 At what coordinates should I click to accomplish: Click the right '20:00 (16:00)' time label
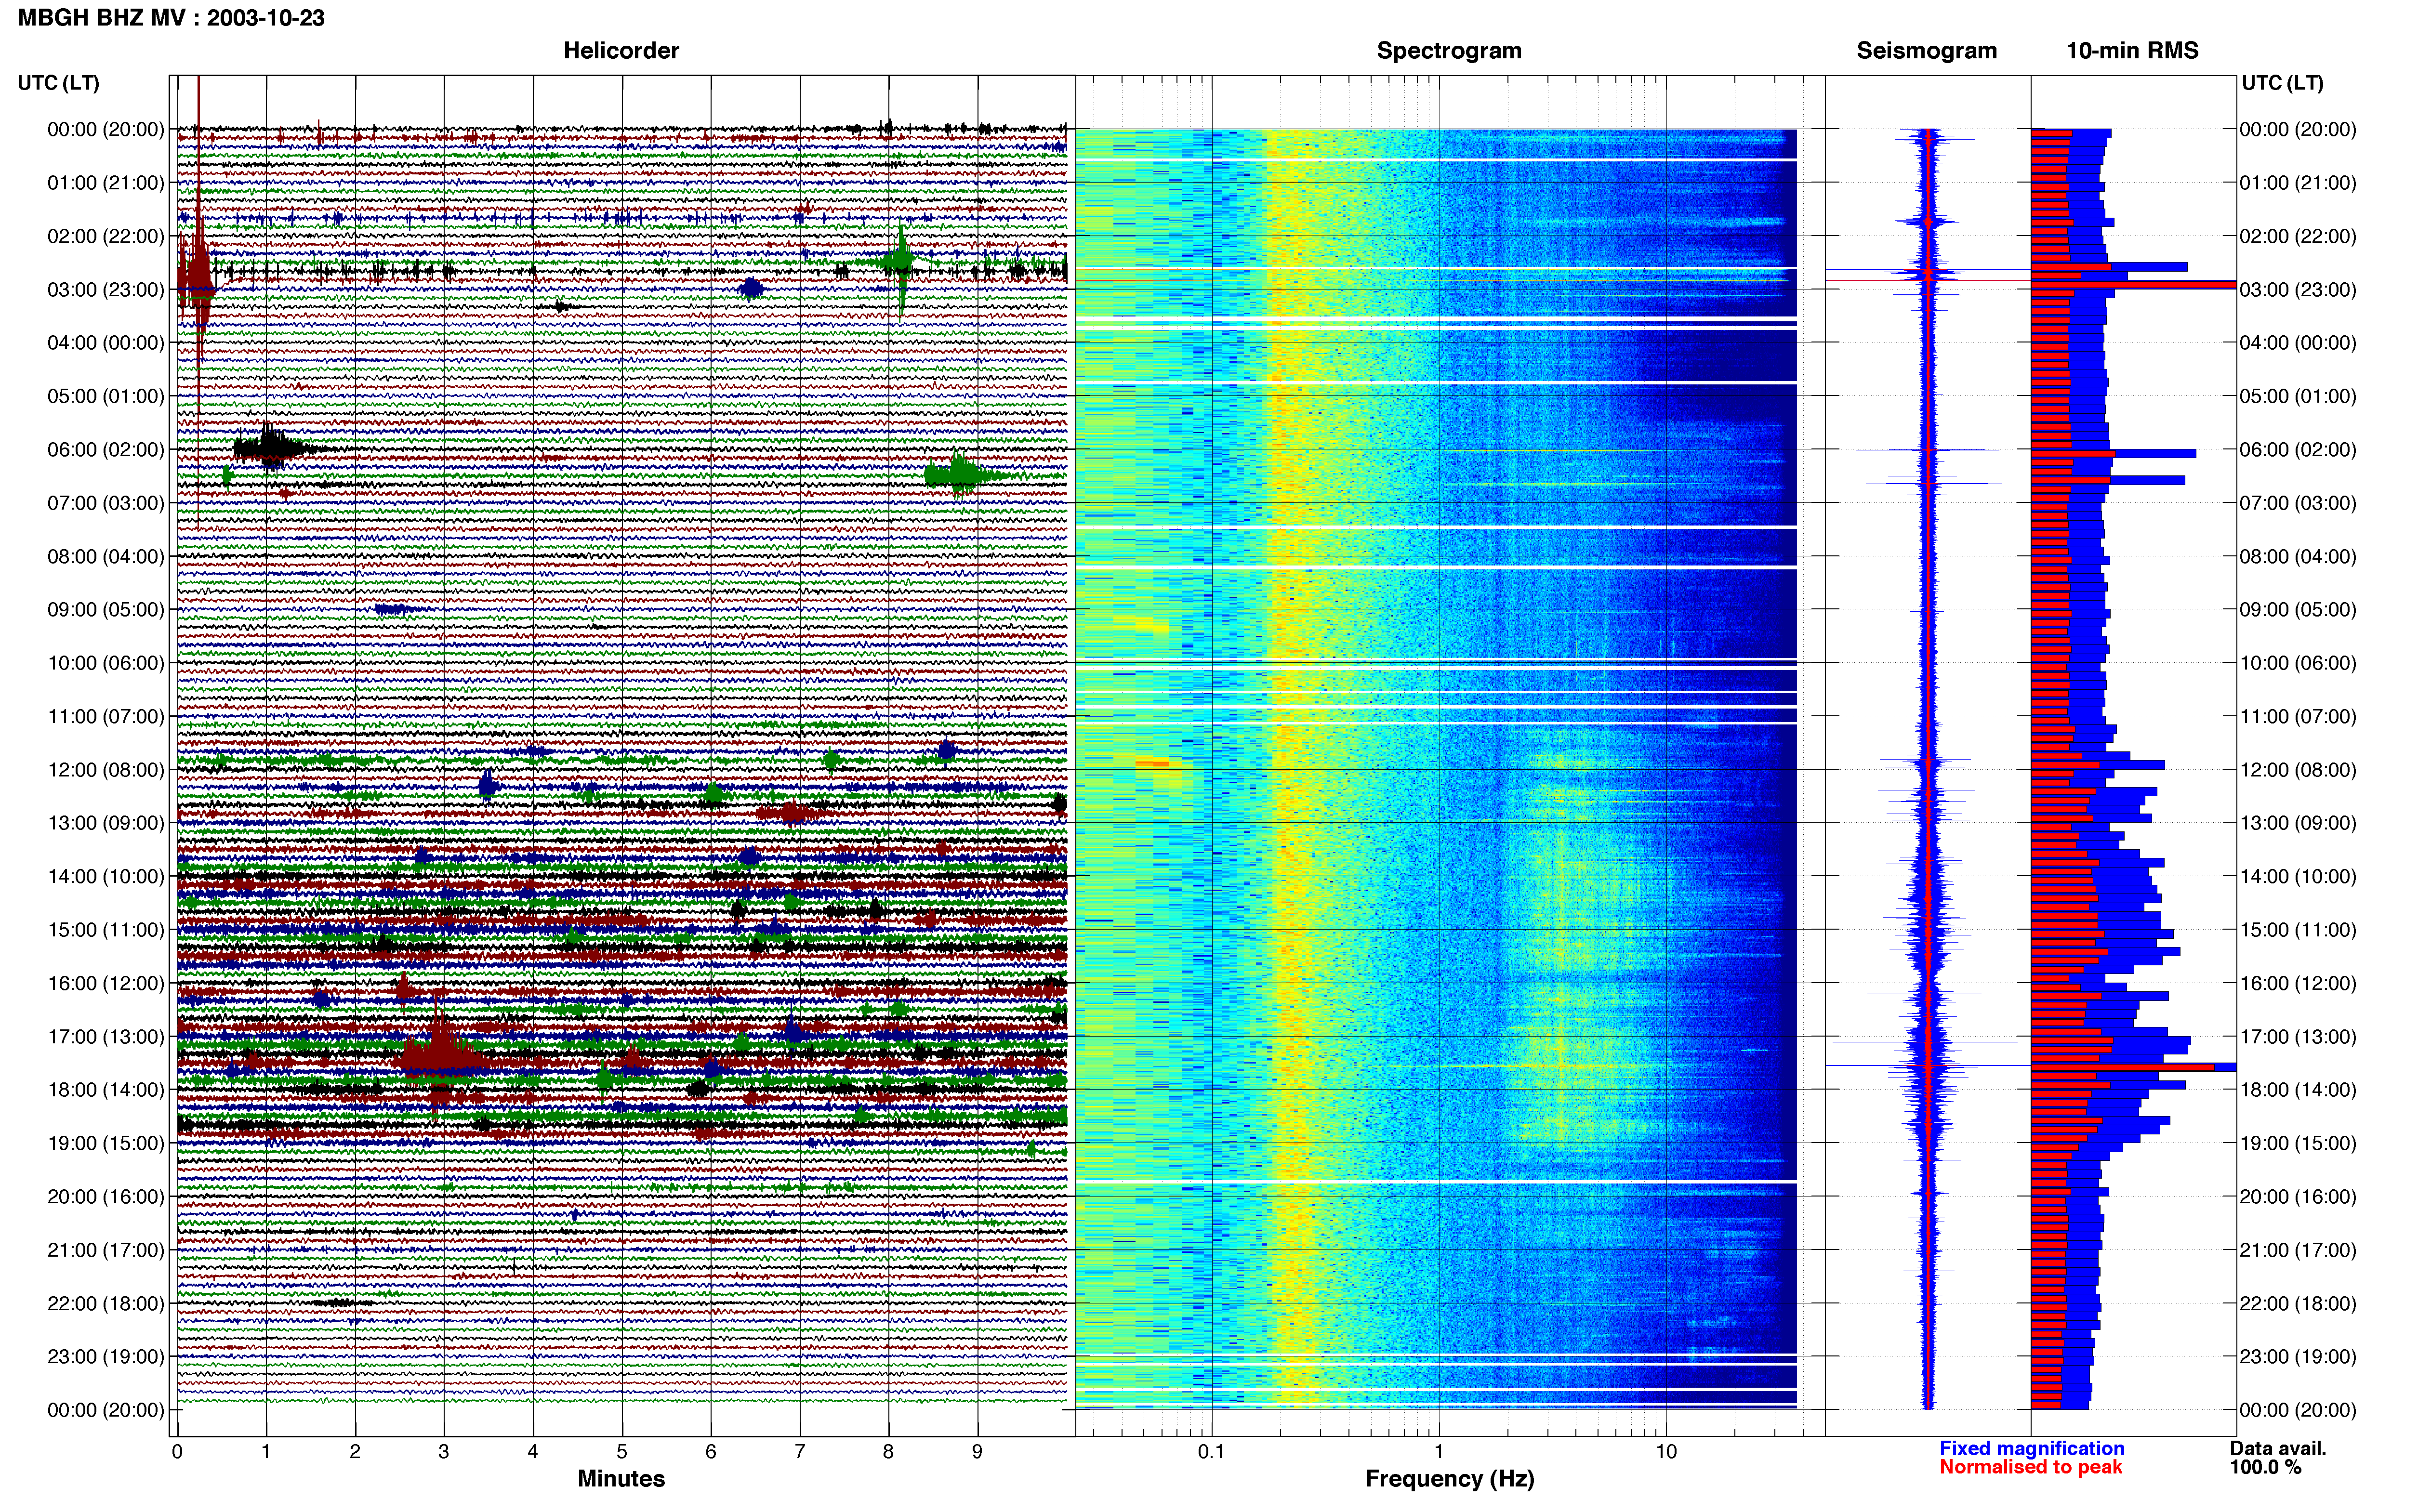click(2298, 1197)
